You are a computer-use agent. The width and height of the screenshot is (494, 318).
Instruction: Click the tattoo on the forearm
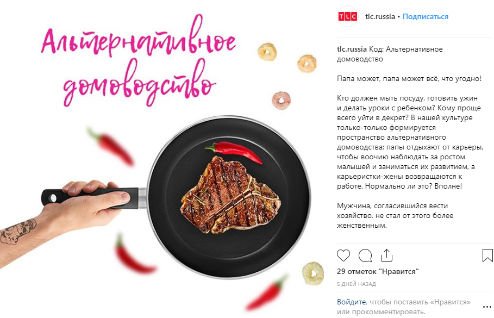pos(18,232)
